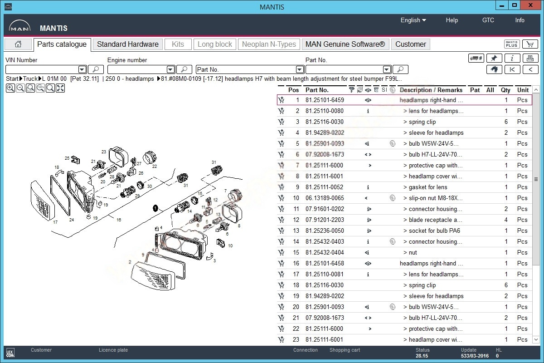The width and height of the screenshot is (544, 363).
Task: Expand the Engine number dropdown arrow
Action: coord(170,69)
